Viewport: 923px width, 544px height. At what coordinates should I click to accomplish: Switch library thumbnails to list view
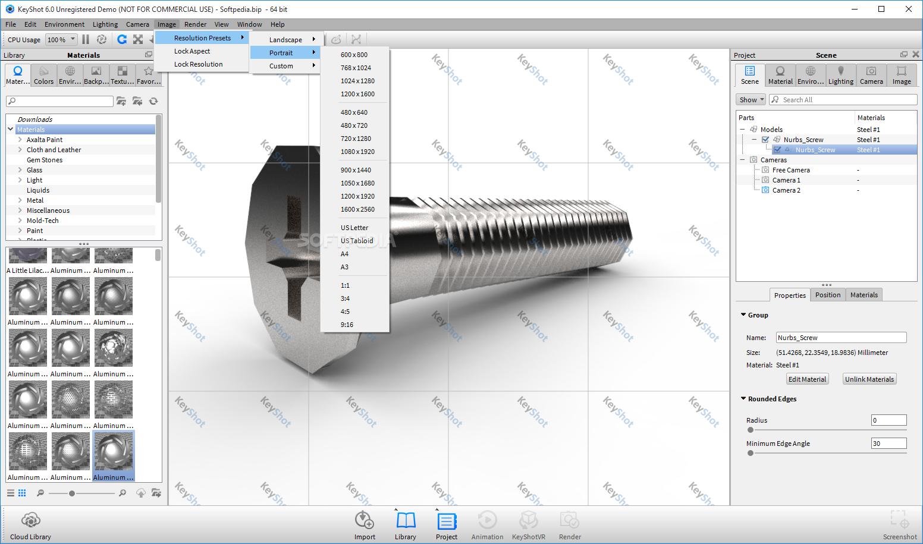(10, 493)
